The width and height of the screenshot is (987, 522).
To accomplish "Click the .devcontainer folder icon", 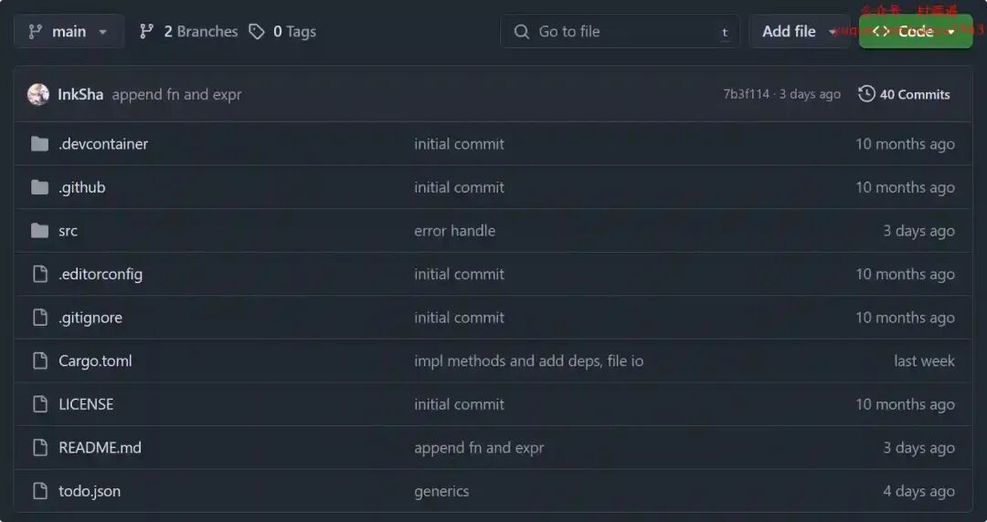I will (39, 144).
